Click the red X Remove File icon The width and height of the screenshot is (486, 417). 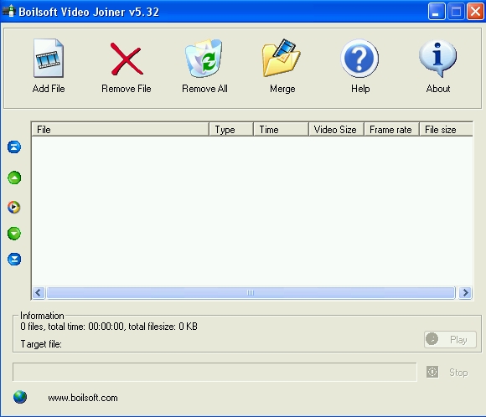[x=127, y=59]
